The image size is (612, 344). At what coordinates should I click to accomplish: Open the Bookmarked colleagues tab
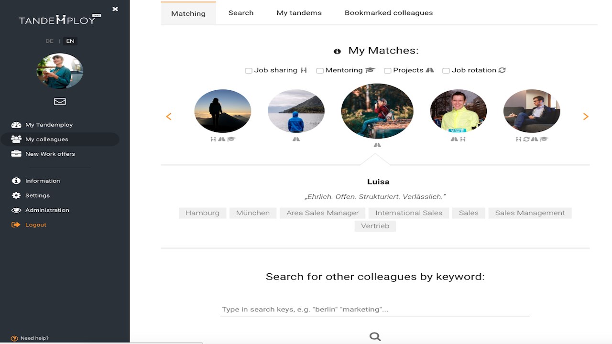[389, 13]
